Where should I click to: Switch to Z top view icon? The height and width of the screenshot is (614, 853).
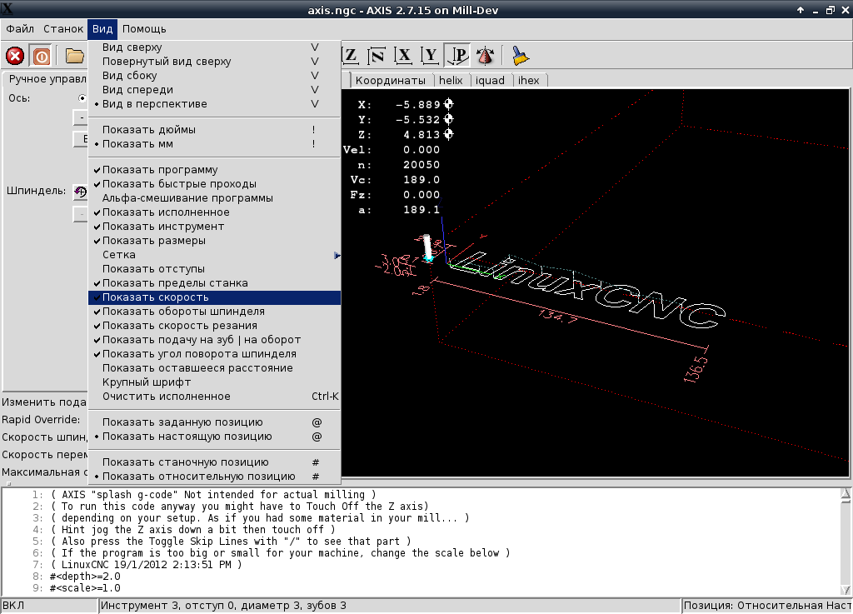coord(351,56)
